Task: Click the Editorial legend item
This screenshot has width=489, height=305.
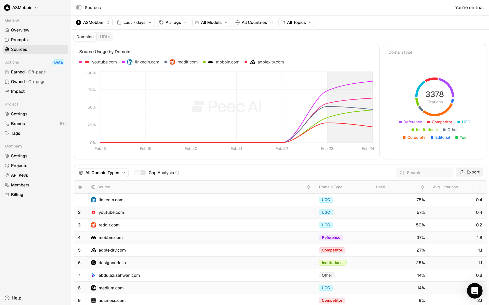Action: 440,138
